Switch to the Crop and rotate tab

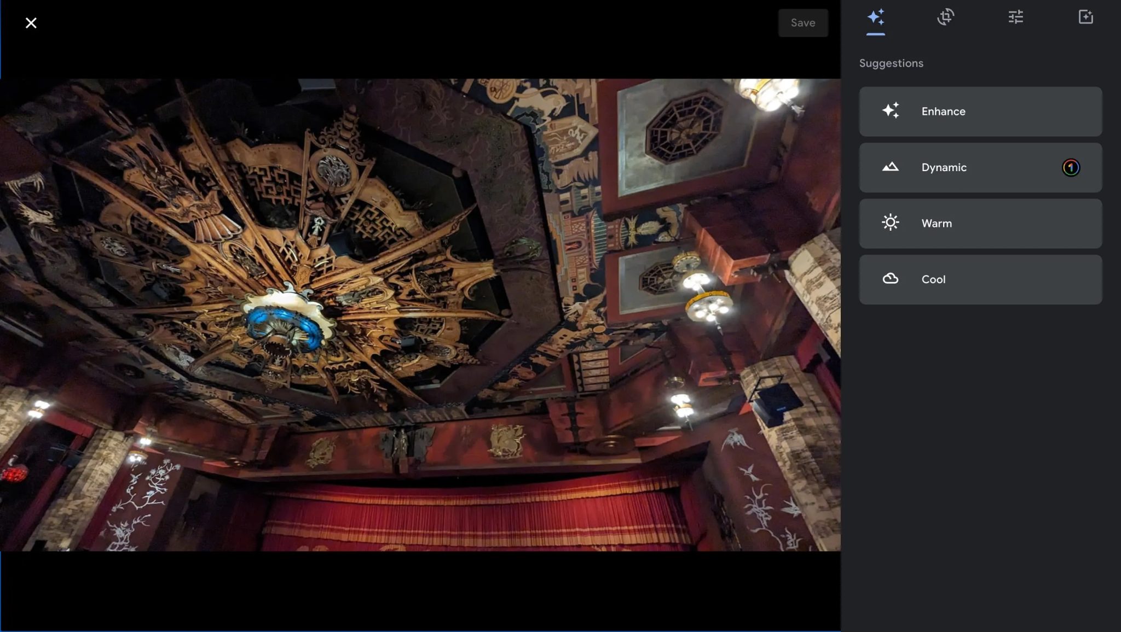tap(945, 17)
